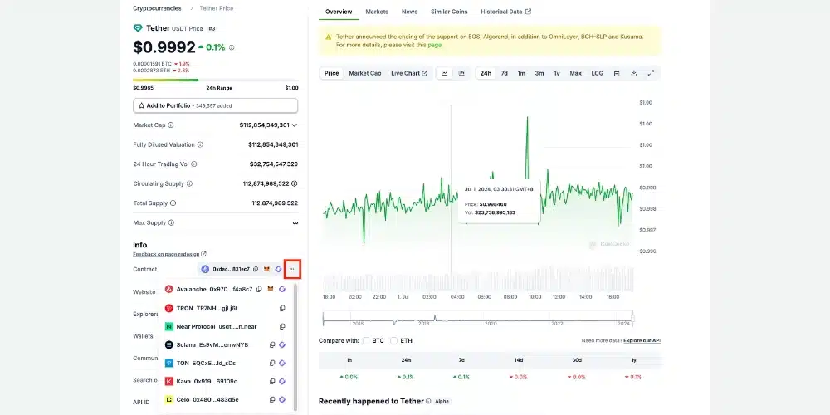Screen dimensions: 830x415
Task: Click the purple diamond icon beside Kava
Action: pos(282,381)
